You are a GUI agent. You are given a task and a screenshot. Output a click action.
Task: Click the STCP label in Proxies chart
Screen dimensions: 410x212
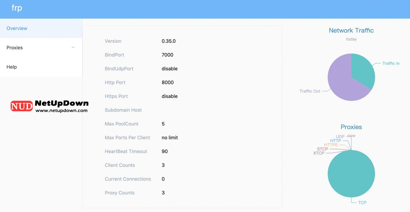(x=323, y=149)
